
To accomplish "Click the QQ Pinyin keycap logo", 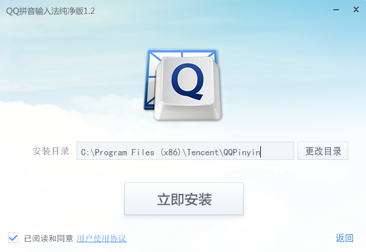I will tap(183, 85).
